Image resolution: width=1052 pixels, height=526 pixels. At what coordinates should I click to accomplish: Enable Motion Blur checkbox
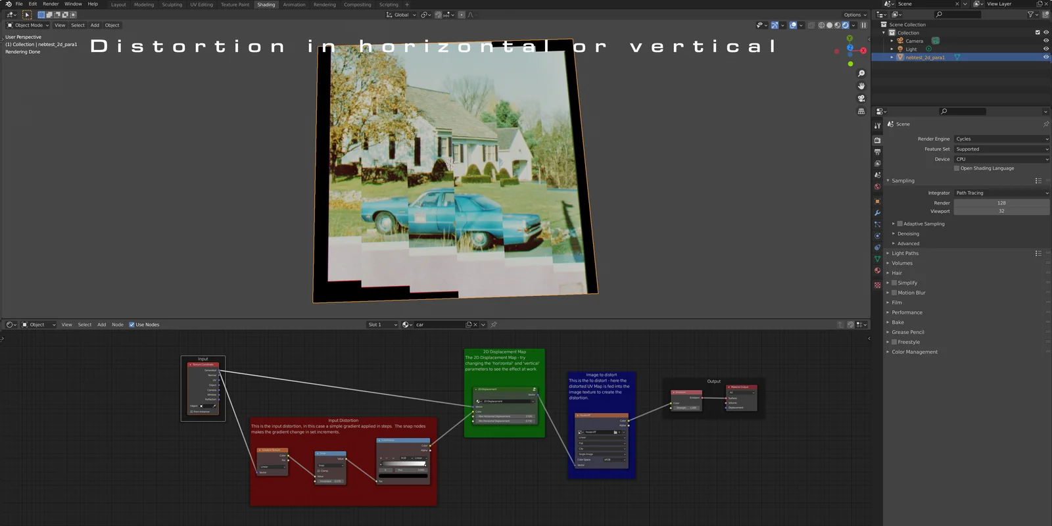tap(894, 293)
